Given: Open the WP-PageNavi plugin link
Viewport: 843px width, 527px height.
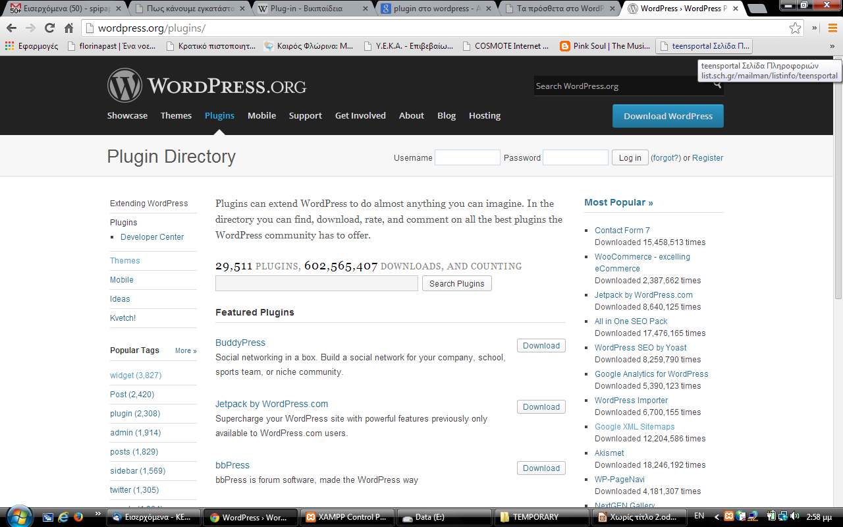Looking at the screenshot, I should [x=619, y=479].
